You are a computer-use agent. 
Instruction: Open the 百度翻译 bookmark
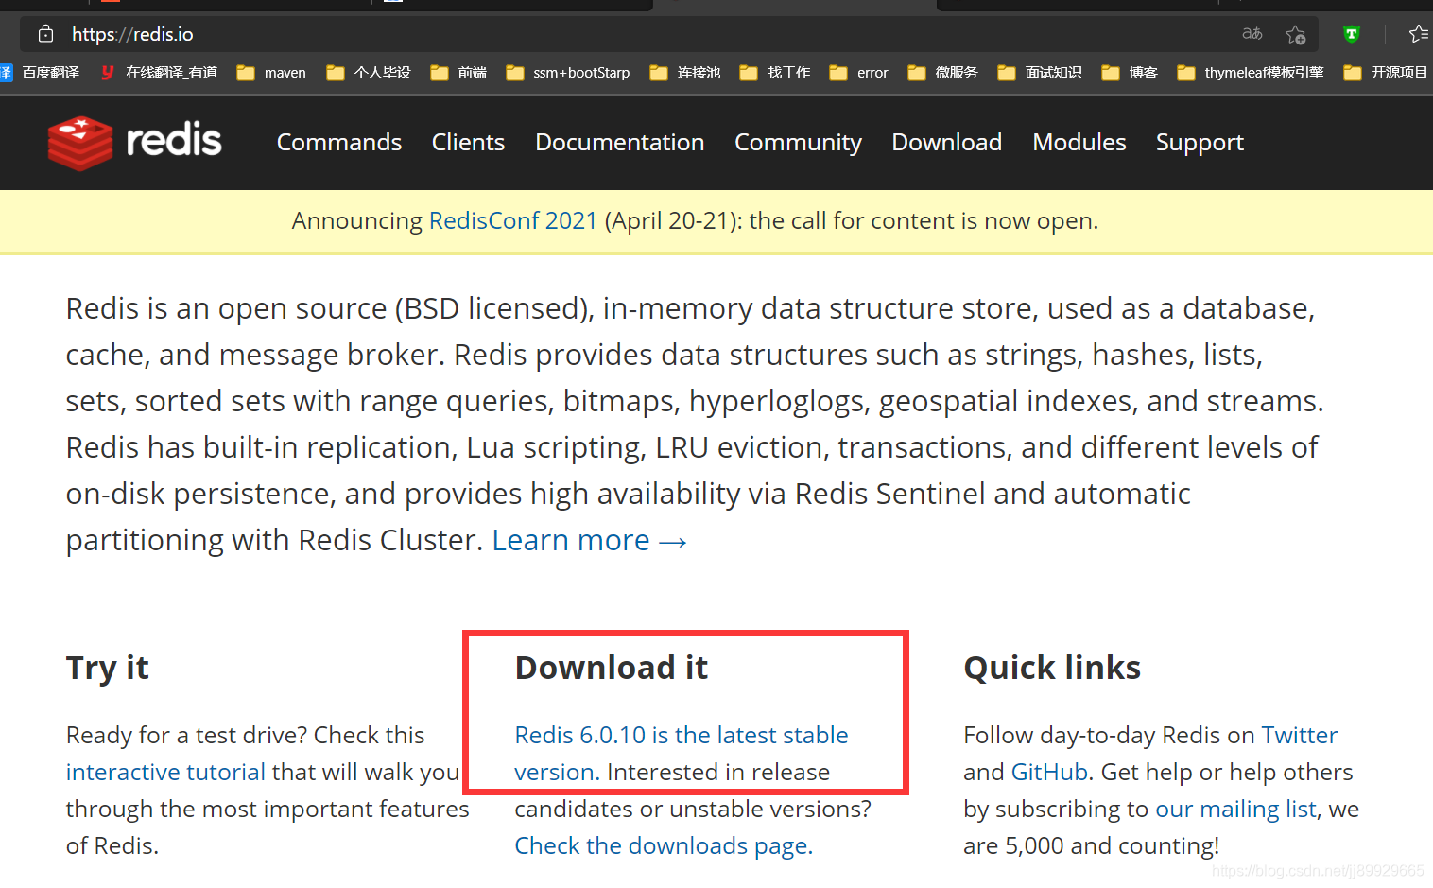pyautogui.click(x=40, y=73)
